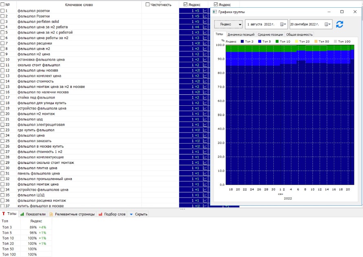Click refresh icon in Графики группы window

[x=339, y=24]
